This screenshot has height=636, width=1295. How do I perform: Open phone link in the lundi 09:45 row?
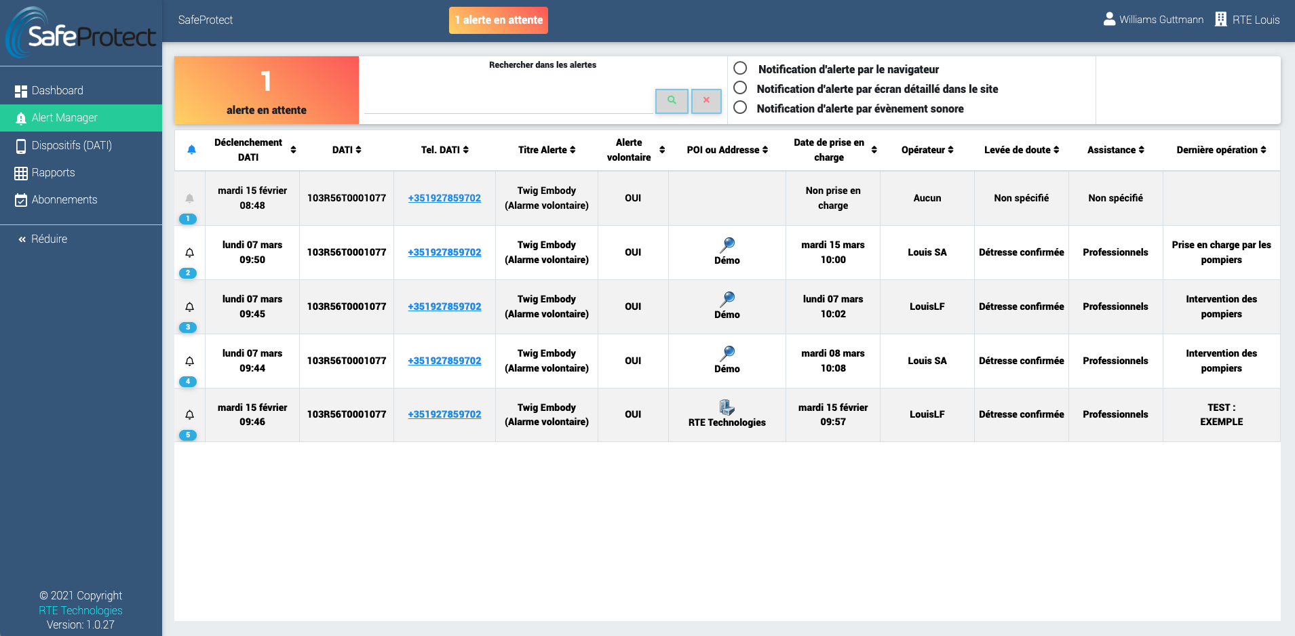pyautogui.click(x=444, y=306)
